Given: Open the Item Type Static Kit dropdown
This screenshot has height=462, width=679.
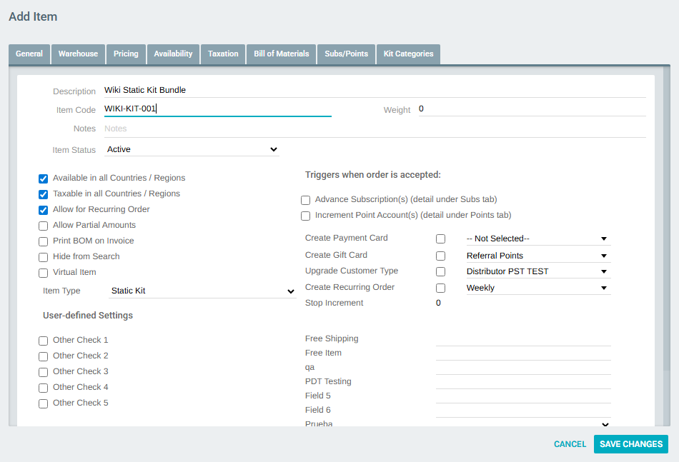Looking at the screenshot, I should click(x=203, y=291).
